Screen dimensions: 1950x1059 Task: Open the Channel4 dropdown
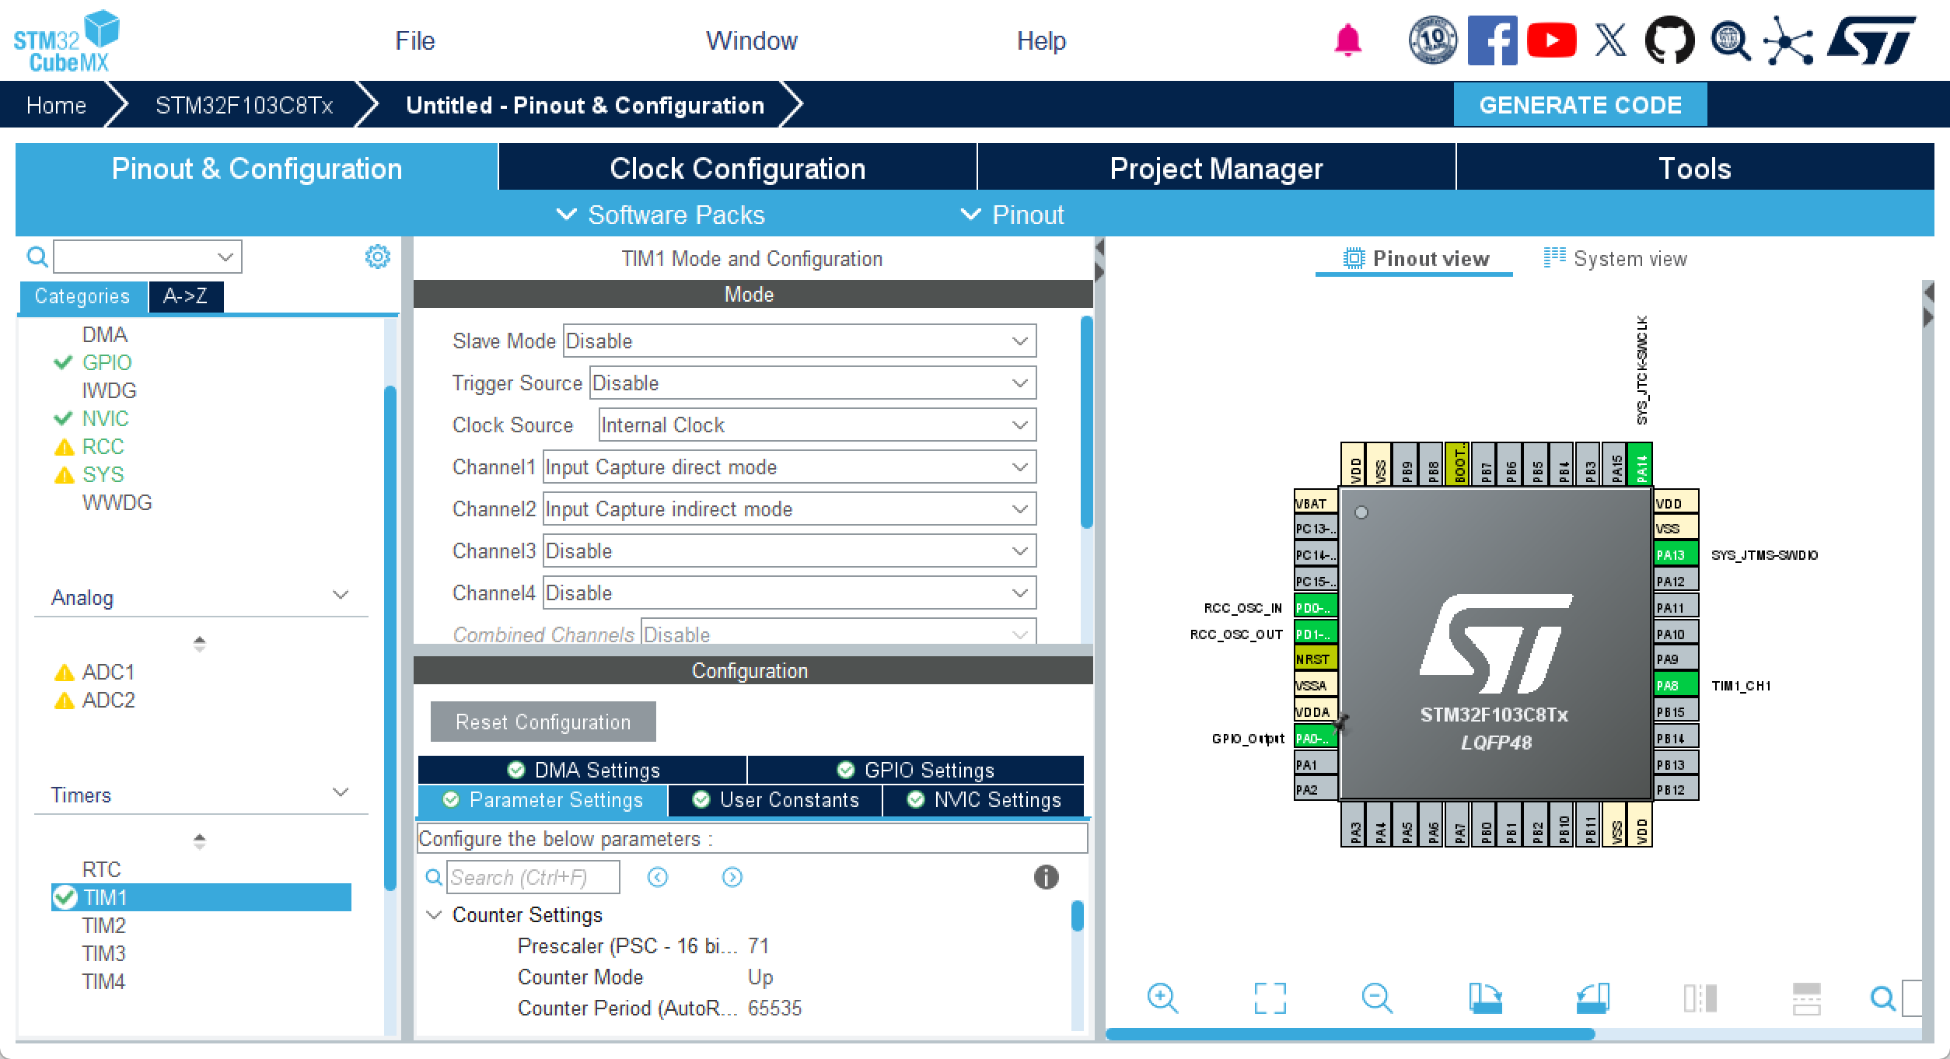point(789,593)
